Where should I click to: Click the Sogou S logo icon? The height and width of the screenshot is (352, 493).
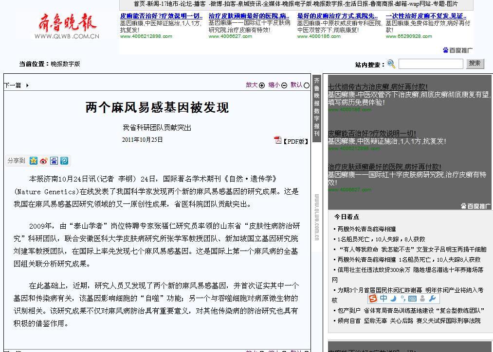(373, 299)
